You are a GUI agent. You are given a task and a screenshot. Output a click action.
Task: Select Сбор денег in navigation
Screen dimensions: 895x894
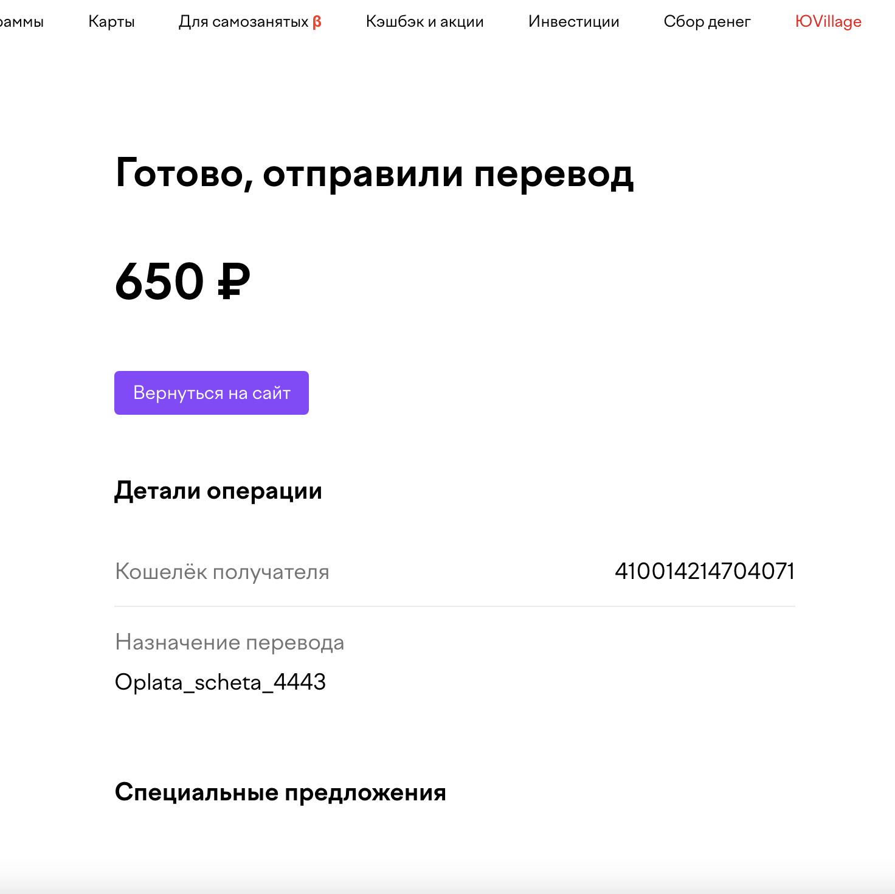[x=707, y=22]
